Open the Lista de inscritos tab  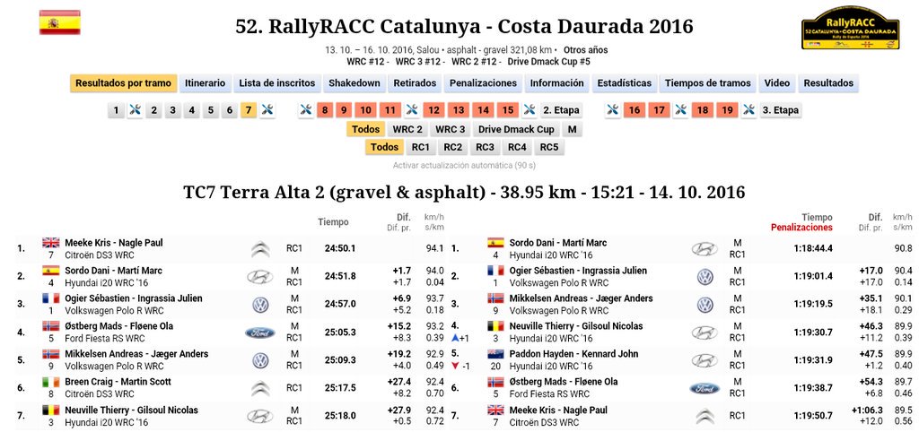[x=277, y=83]
